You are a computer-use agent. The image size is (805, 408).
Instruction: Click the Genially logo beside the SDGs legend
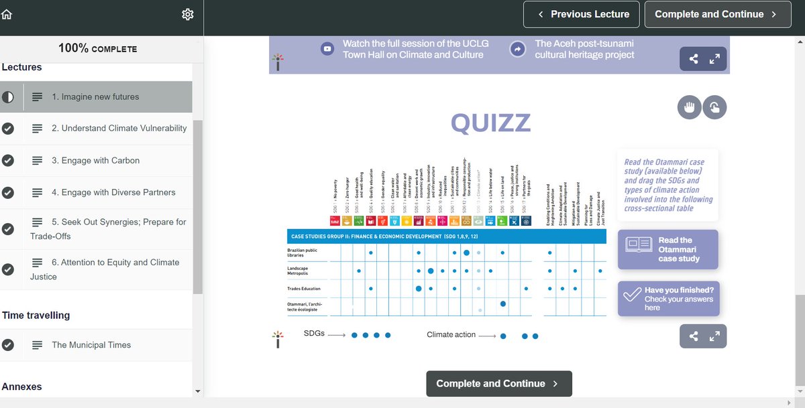pyautogui.click(x=278, y=338)
